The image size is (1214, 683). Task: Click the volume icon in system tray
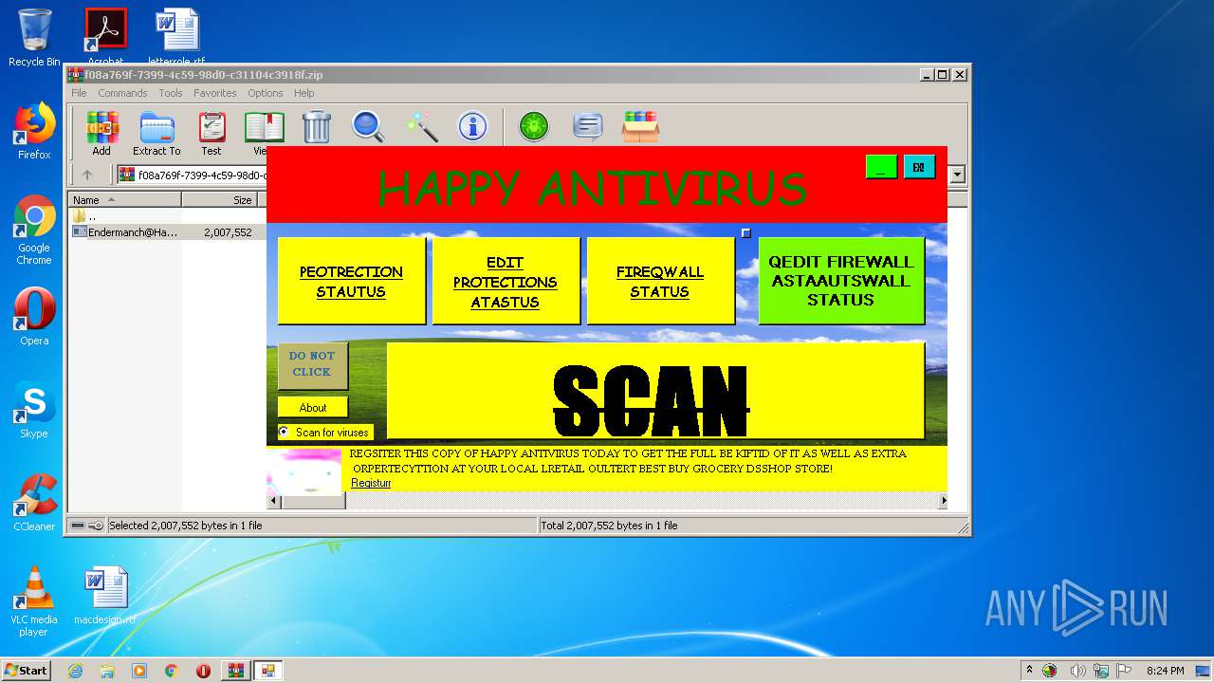1077,671
